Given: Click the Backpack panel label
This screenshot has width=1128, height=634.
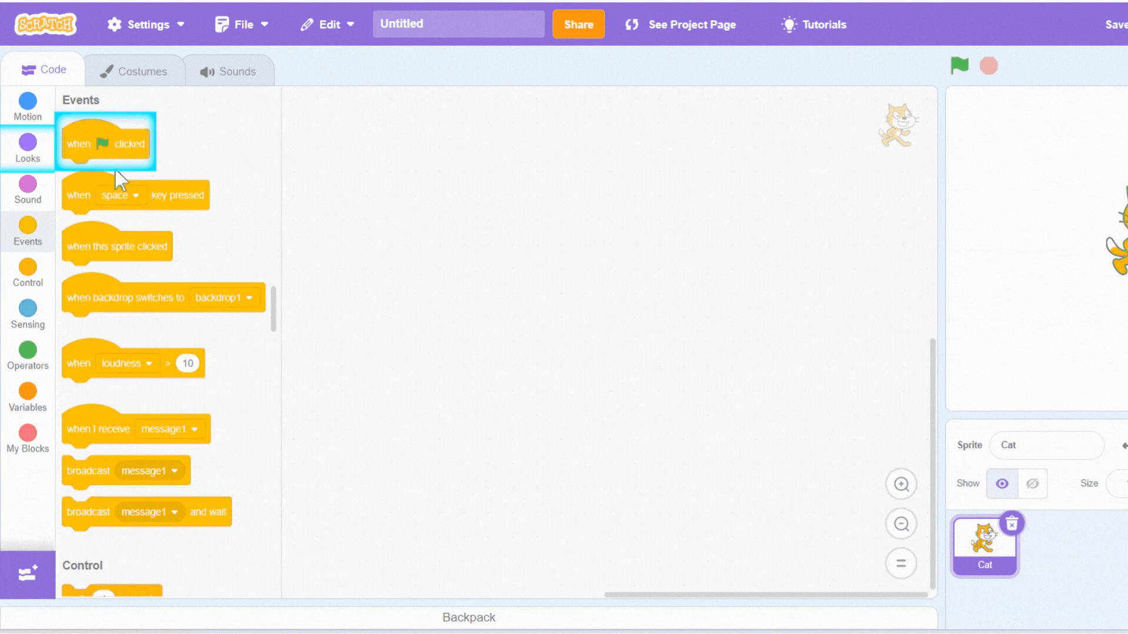Looking at the screenshot, I should click(468, 616).
